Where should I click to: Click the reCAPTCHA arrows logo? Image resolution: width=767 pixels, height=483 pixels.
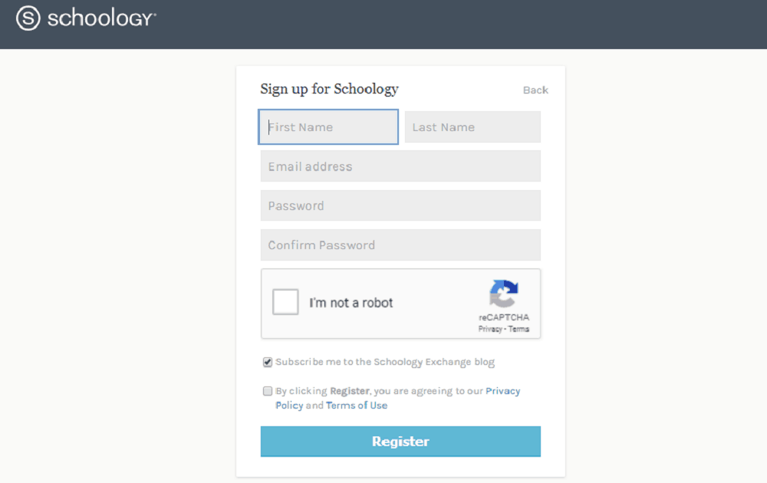click(x=504, y=294)
